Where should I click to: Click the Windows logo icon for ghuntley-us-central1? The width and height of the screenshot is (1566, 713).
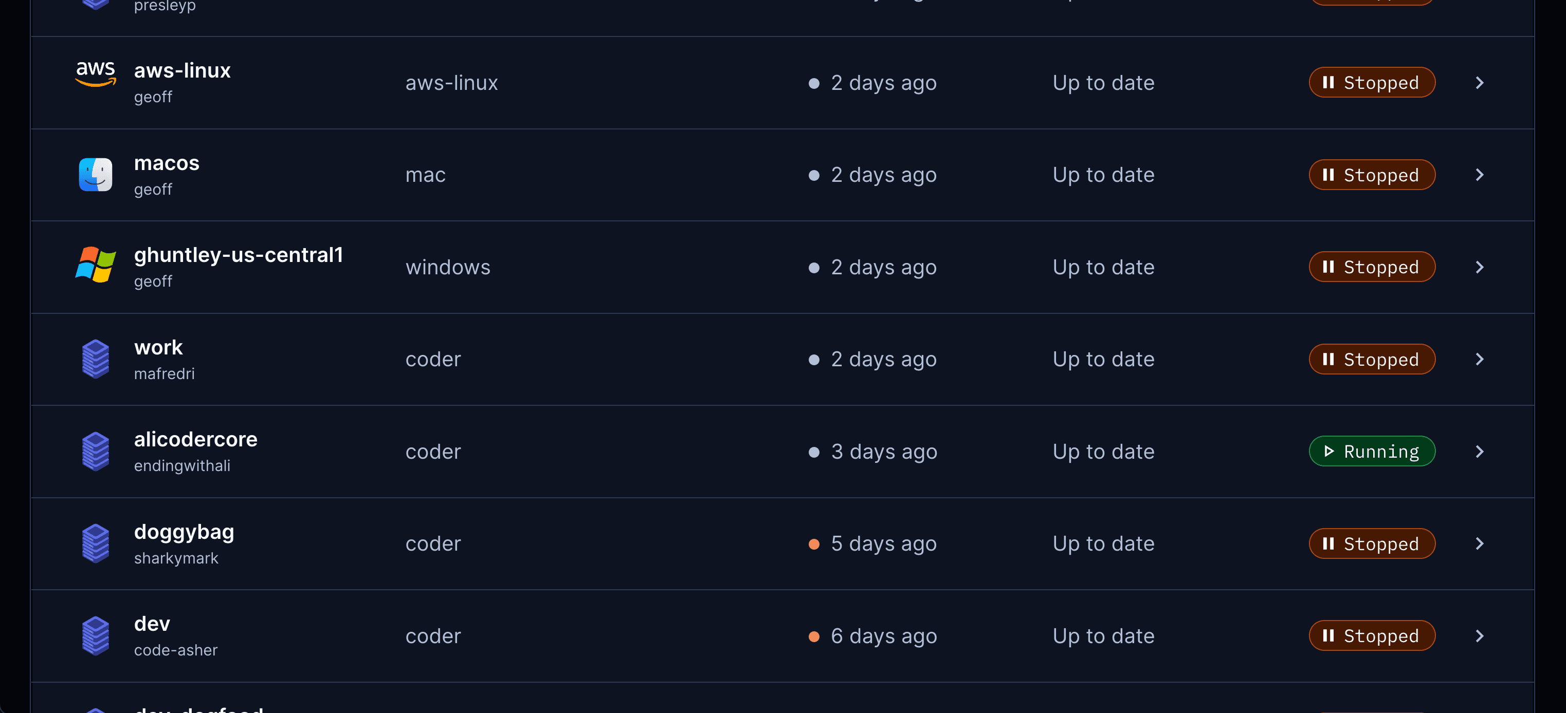point(96,264)
